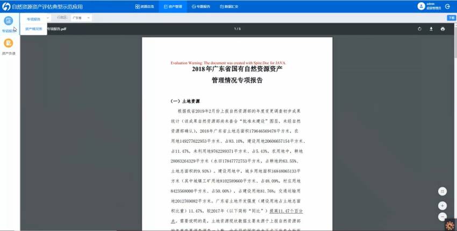The height and width of the screenshot is (231, 457).
Task: Rotate the PDF document
Action: tap(419, 29)
